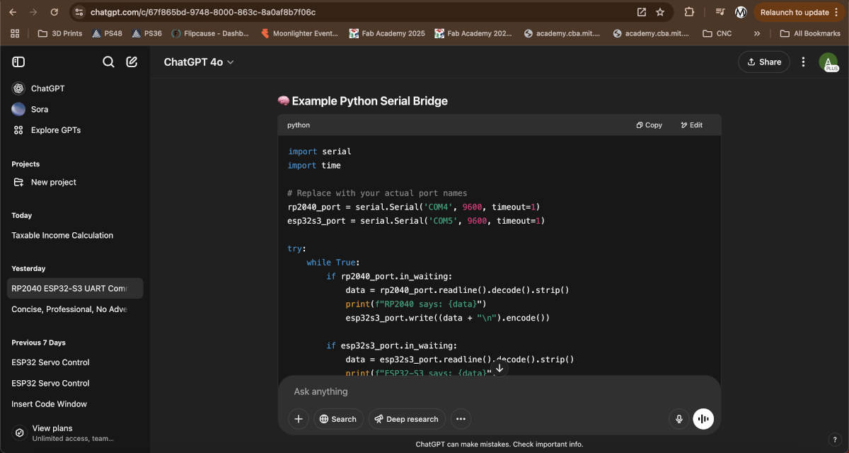Open the Chrome profile avatar

(741, 12)
